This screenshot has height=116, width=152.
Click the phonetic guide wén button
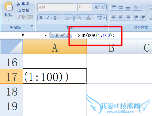point(100,18)
